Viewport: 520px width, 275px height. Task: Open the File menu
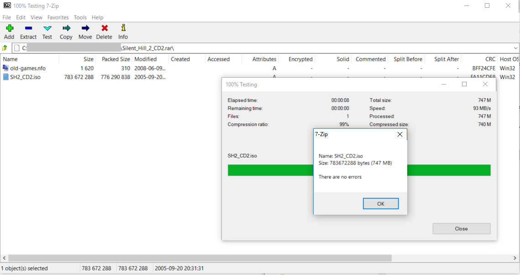pos(7,17)
